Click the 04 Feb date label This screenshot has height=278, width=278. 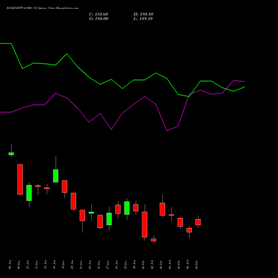[x=170, y=265]
